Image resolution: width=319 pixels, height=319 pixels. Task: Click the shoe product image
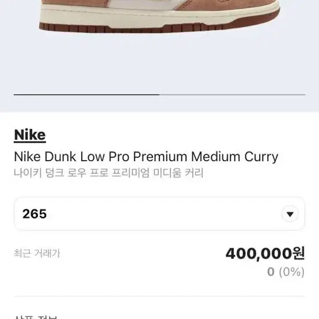159,17
